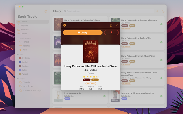Open the more options ellipsis icon

point(163,11)
